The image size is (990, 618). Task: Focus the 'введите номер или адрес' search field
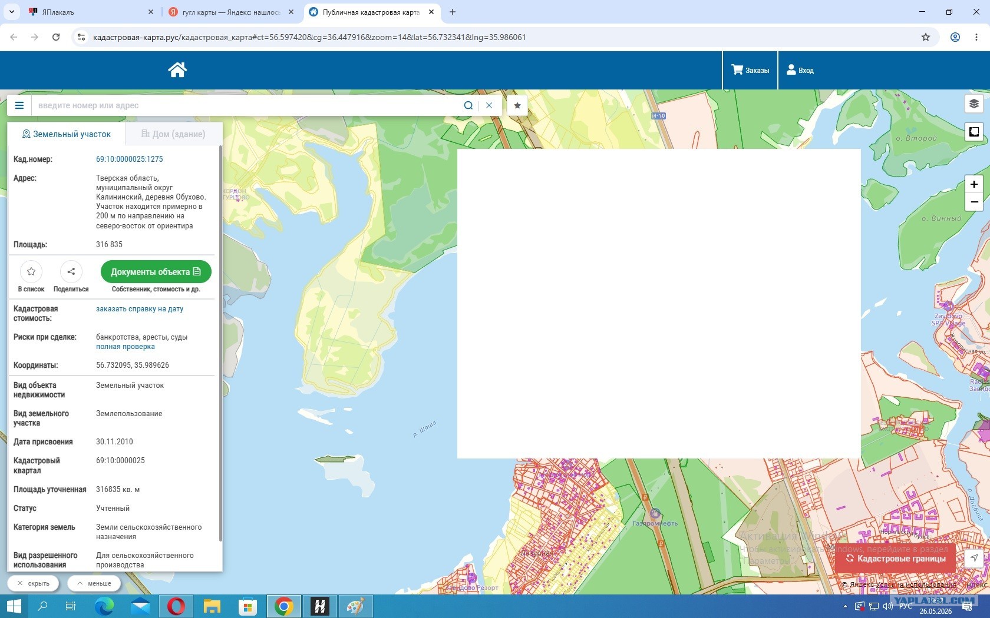(x=245, y=105)
